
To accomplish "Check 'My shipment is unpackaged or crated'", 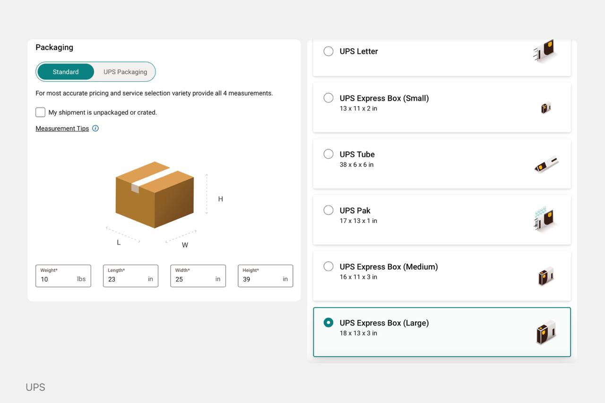I will pyautogui.click(x=41, y=112).
